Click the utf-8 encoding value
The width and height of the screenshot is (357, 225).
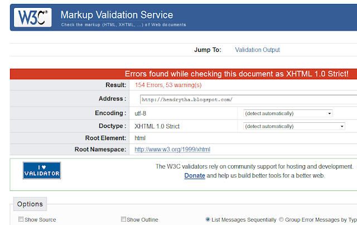pyautogui.click(x=140, y=113)
